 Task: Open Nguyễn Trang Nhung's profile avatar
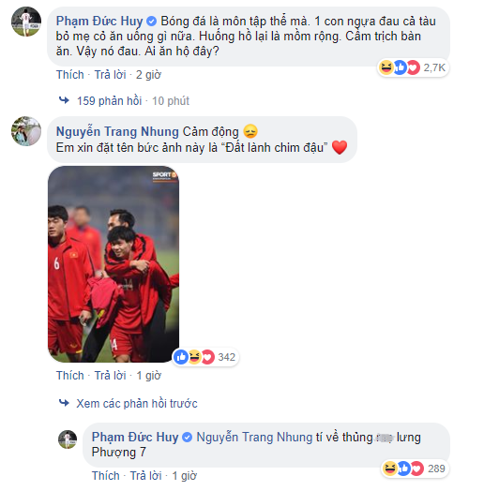click(x=26, y=131)
